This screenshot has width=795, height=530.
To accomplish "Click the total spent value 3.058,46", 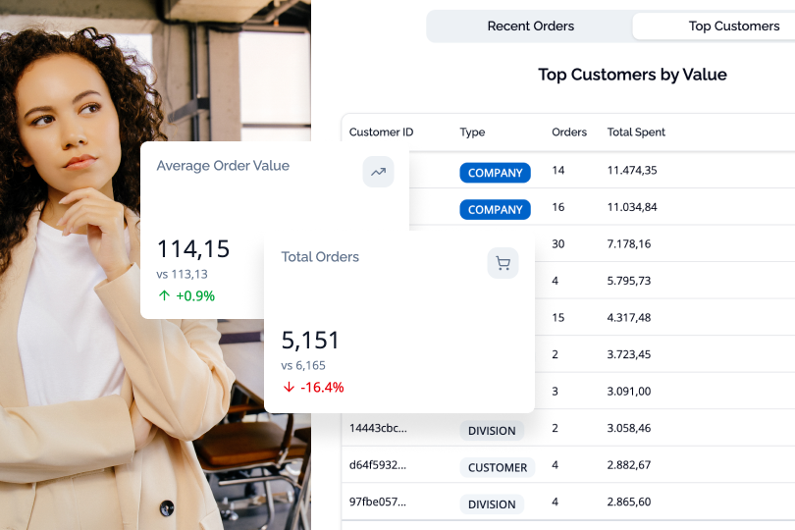I will point(629,428).
